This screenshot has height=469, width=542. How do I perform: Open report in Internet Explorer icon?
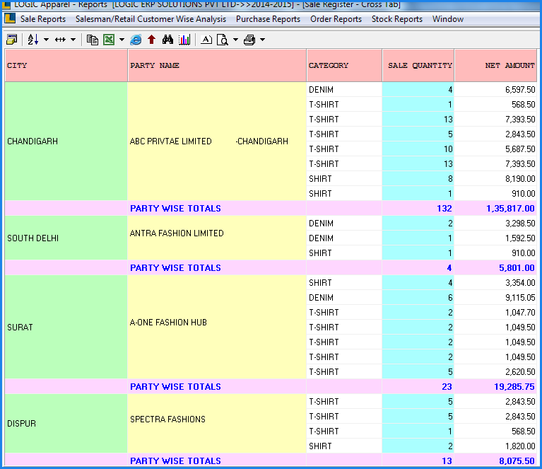[x=136, y=40]
